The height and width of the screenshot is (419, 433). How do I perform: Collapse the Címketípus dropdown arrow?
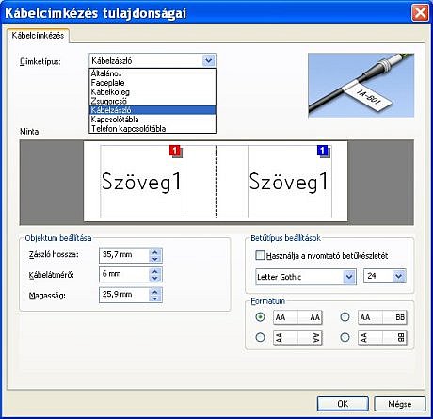pyautogui.click(x=209, y=60)
